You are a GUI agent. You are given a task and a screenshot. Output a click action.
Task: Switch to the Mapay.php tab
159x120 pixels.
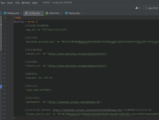click(x=13, y=13)
